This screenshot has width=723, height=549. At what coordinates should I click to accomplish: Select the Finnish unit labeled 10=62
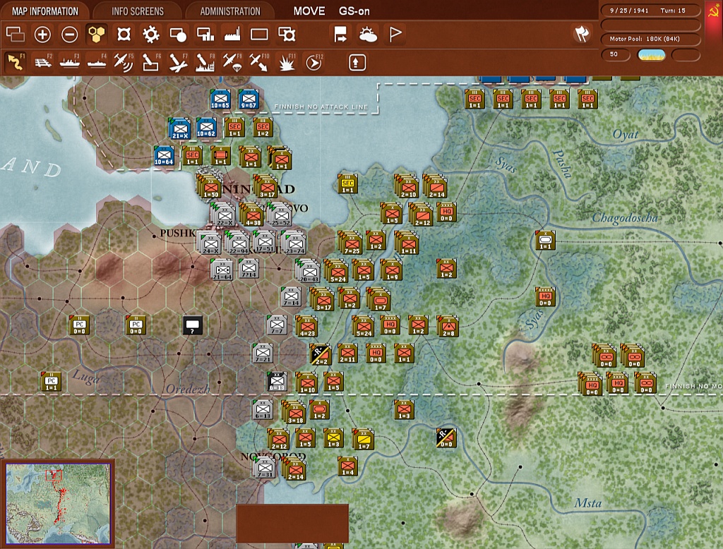click(207, 128)
